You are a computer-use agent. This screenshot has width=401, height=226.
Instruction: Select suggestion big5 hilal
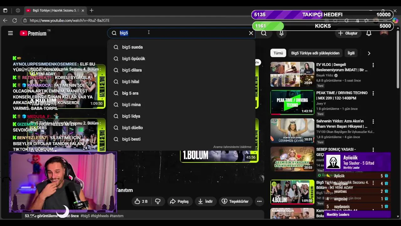[x=181, y=82]
